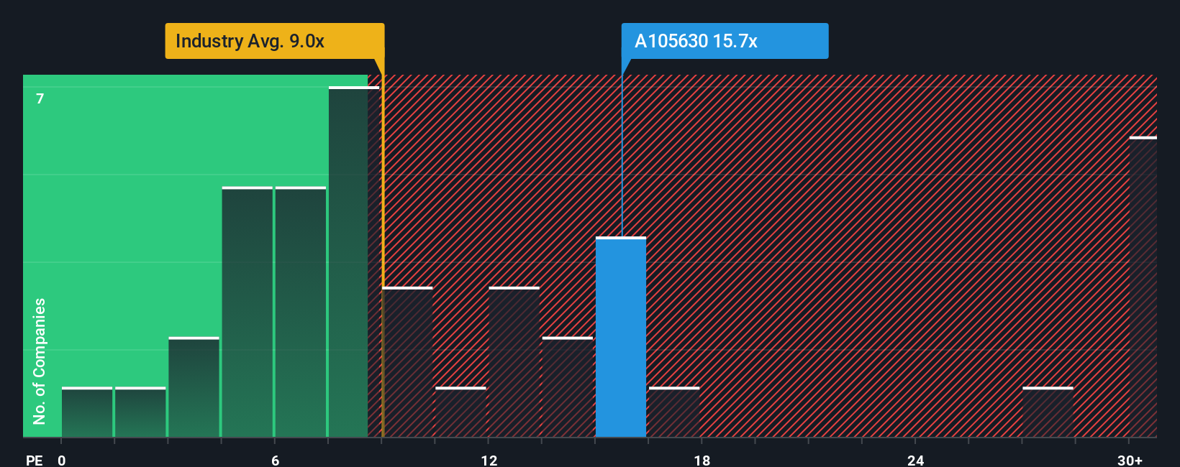The height and width of the screenshot is (467, 1180).
Task: Select the 30+ PE bar
Action: pyautogui.click(x=1143, y=287)
